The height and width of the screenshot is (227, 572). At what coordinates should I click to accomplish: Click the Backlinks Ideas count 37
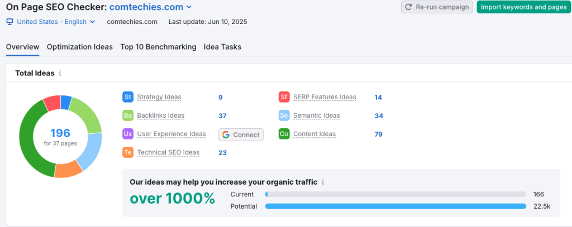point(222,116)
